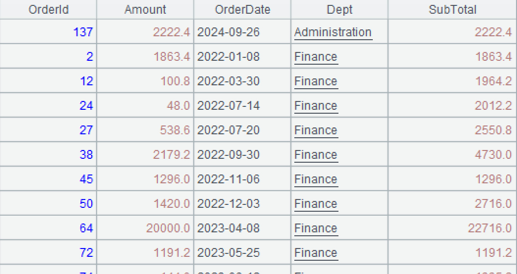
Task: Select the SubTotal column header
Action: 452,10
